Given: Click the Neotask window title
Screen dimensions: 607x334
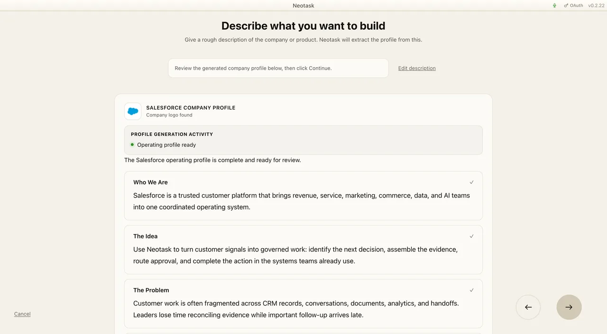Looking at the screenshot, I should 303,6.
